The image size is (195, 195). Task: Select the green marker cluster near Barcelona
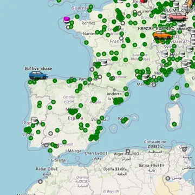coord(118,101)
